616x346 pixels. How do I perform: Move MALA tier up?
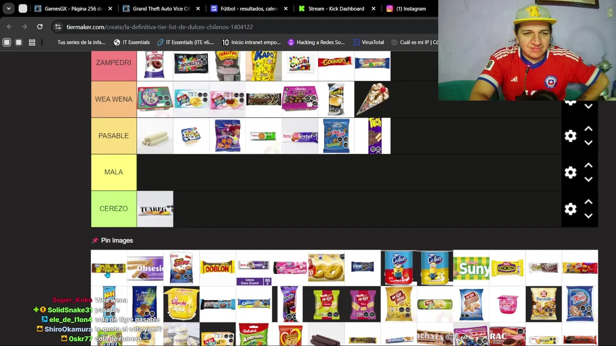point(588,165)
